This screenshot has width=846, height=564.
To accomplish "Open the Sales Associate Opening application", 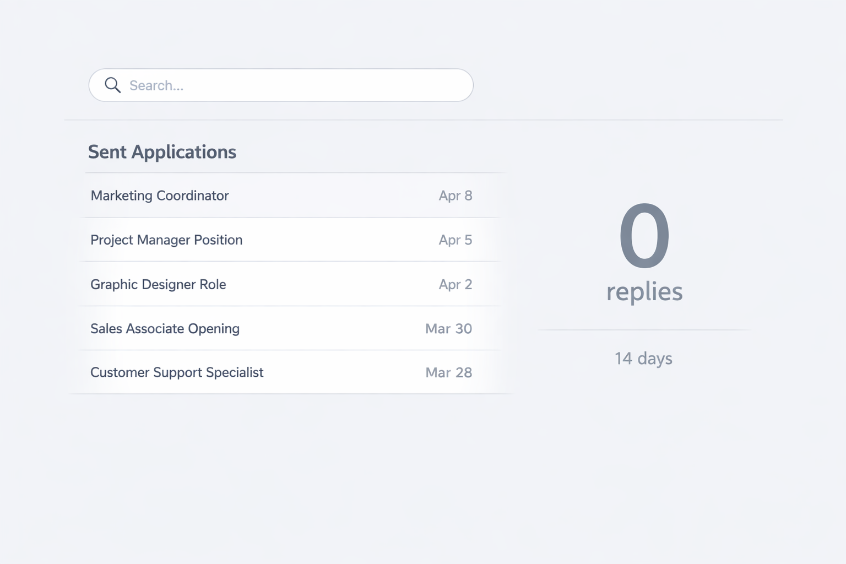I will click(x=165, y=328).
